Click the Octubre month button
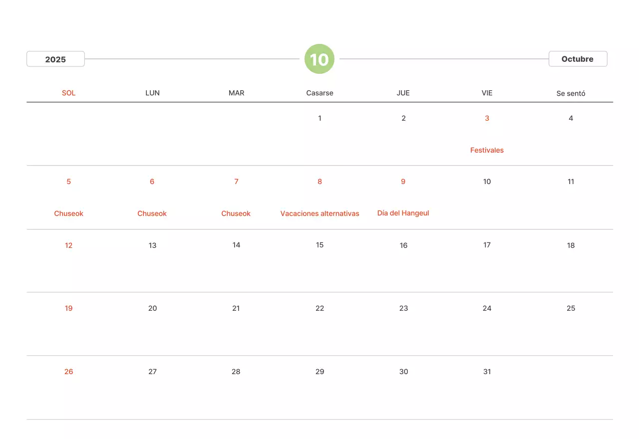Image resolution: width=639 pixels, height=439 pixels. pyautogui.click(x=578, y=59)
